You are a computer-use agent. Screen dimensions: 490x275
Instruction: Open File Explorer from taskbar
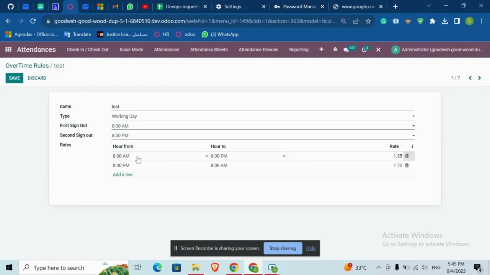pyautogui.click(x=196, y=267)
